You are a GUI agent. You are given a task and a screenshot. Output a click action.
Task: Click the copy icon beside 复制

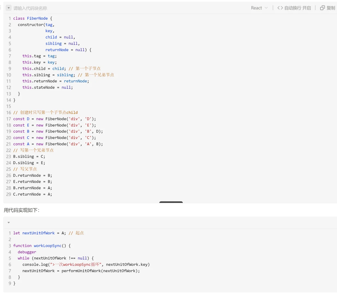coord(323,8)
